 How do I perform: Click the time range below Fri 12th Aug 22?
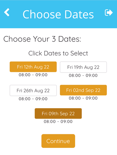pos(33,75)
